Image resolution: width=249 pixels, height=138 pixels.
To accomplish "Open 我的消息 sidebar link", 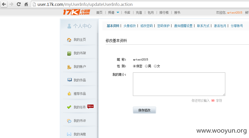I will pyautogui.click(x=80, y=134).
